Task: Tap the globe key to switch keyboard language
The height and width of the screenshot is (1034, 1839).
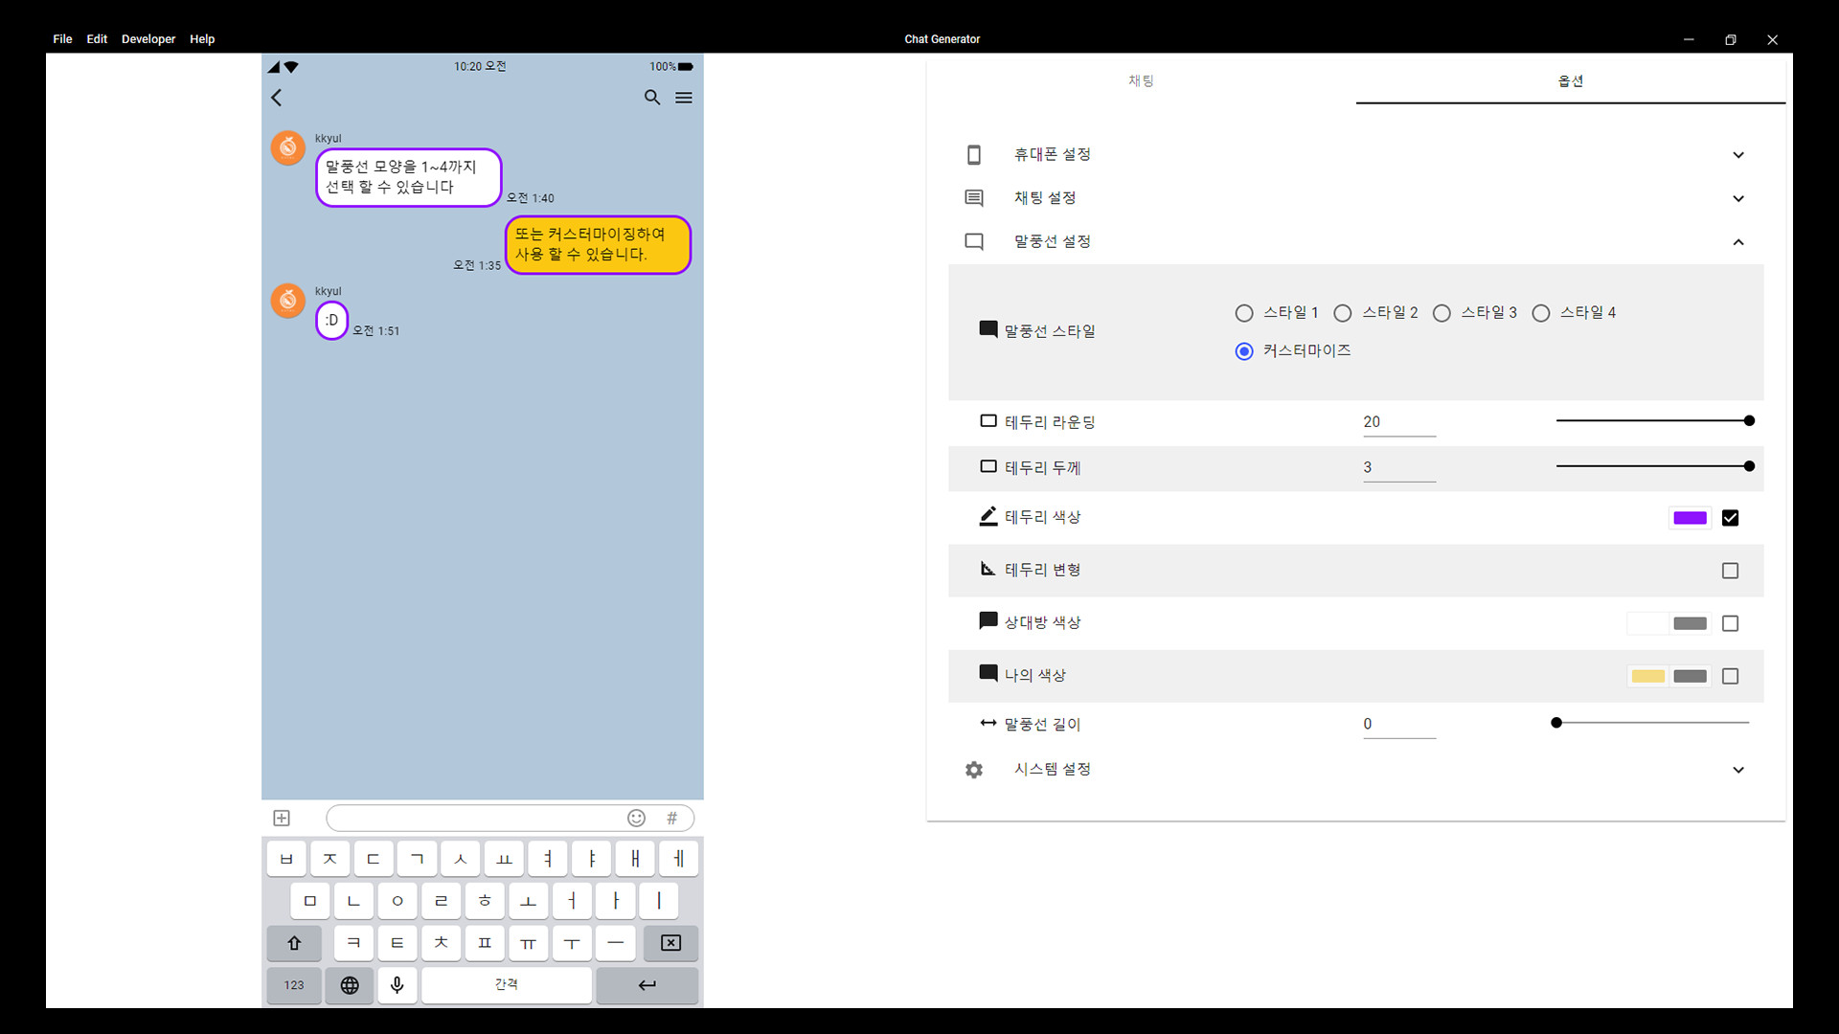Action: point(349,985)
